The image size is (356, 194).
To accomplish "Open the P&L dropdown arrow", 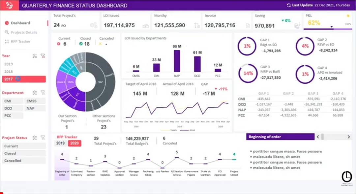I will click(x=332, y=27).
